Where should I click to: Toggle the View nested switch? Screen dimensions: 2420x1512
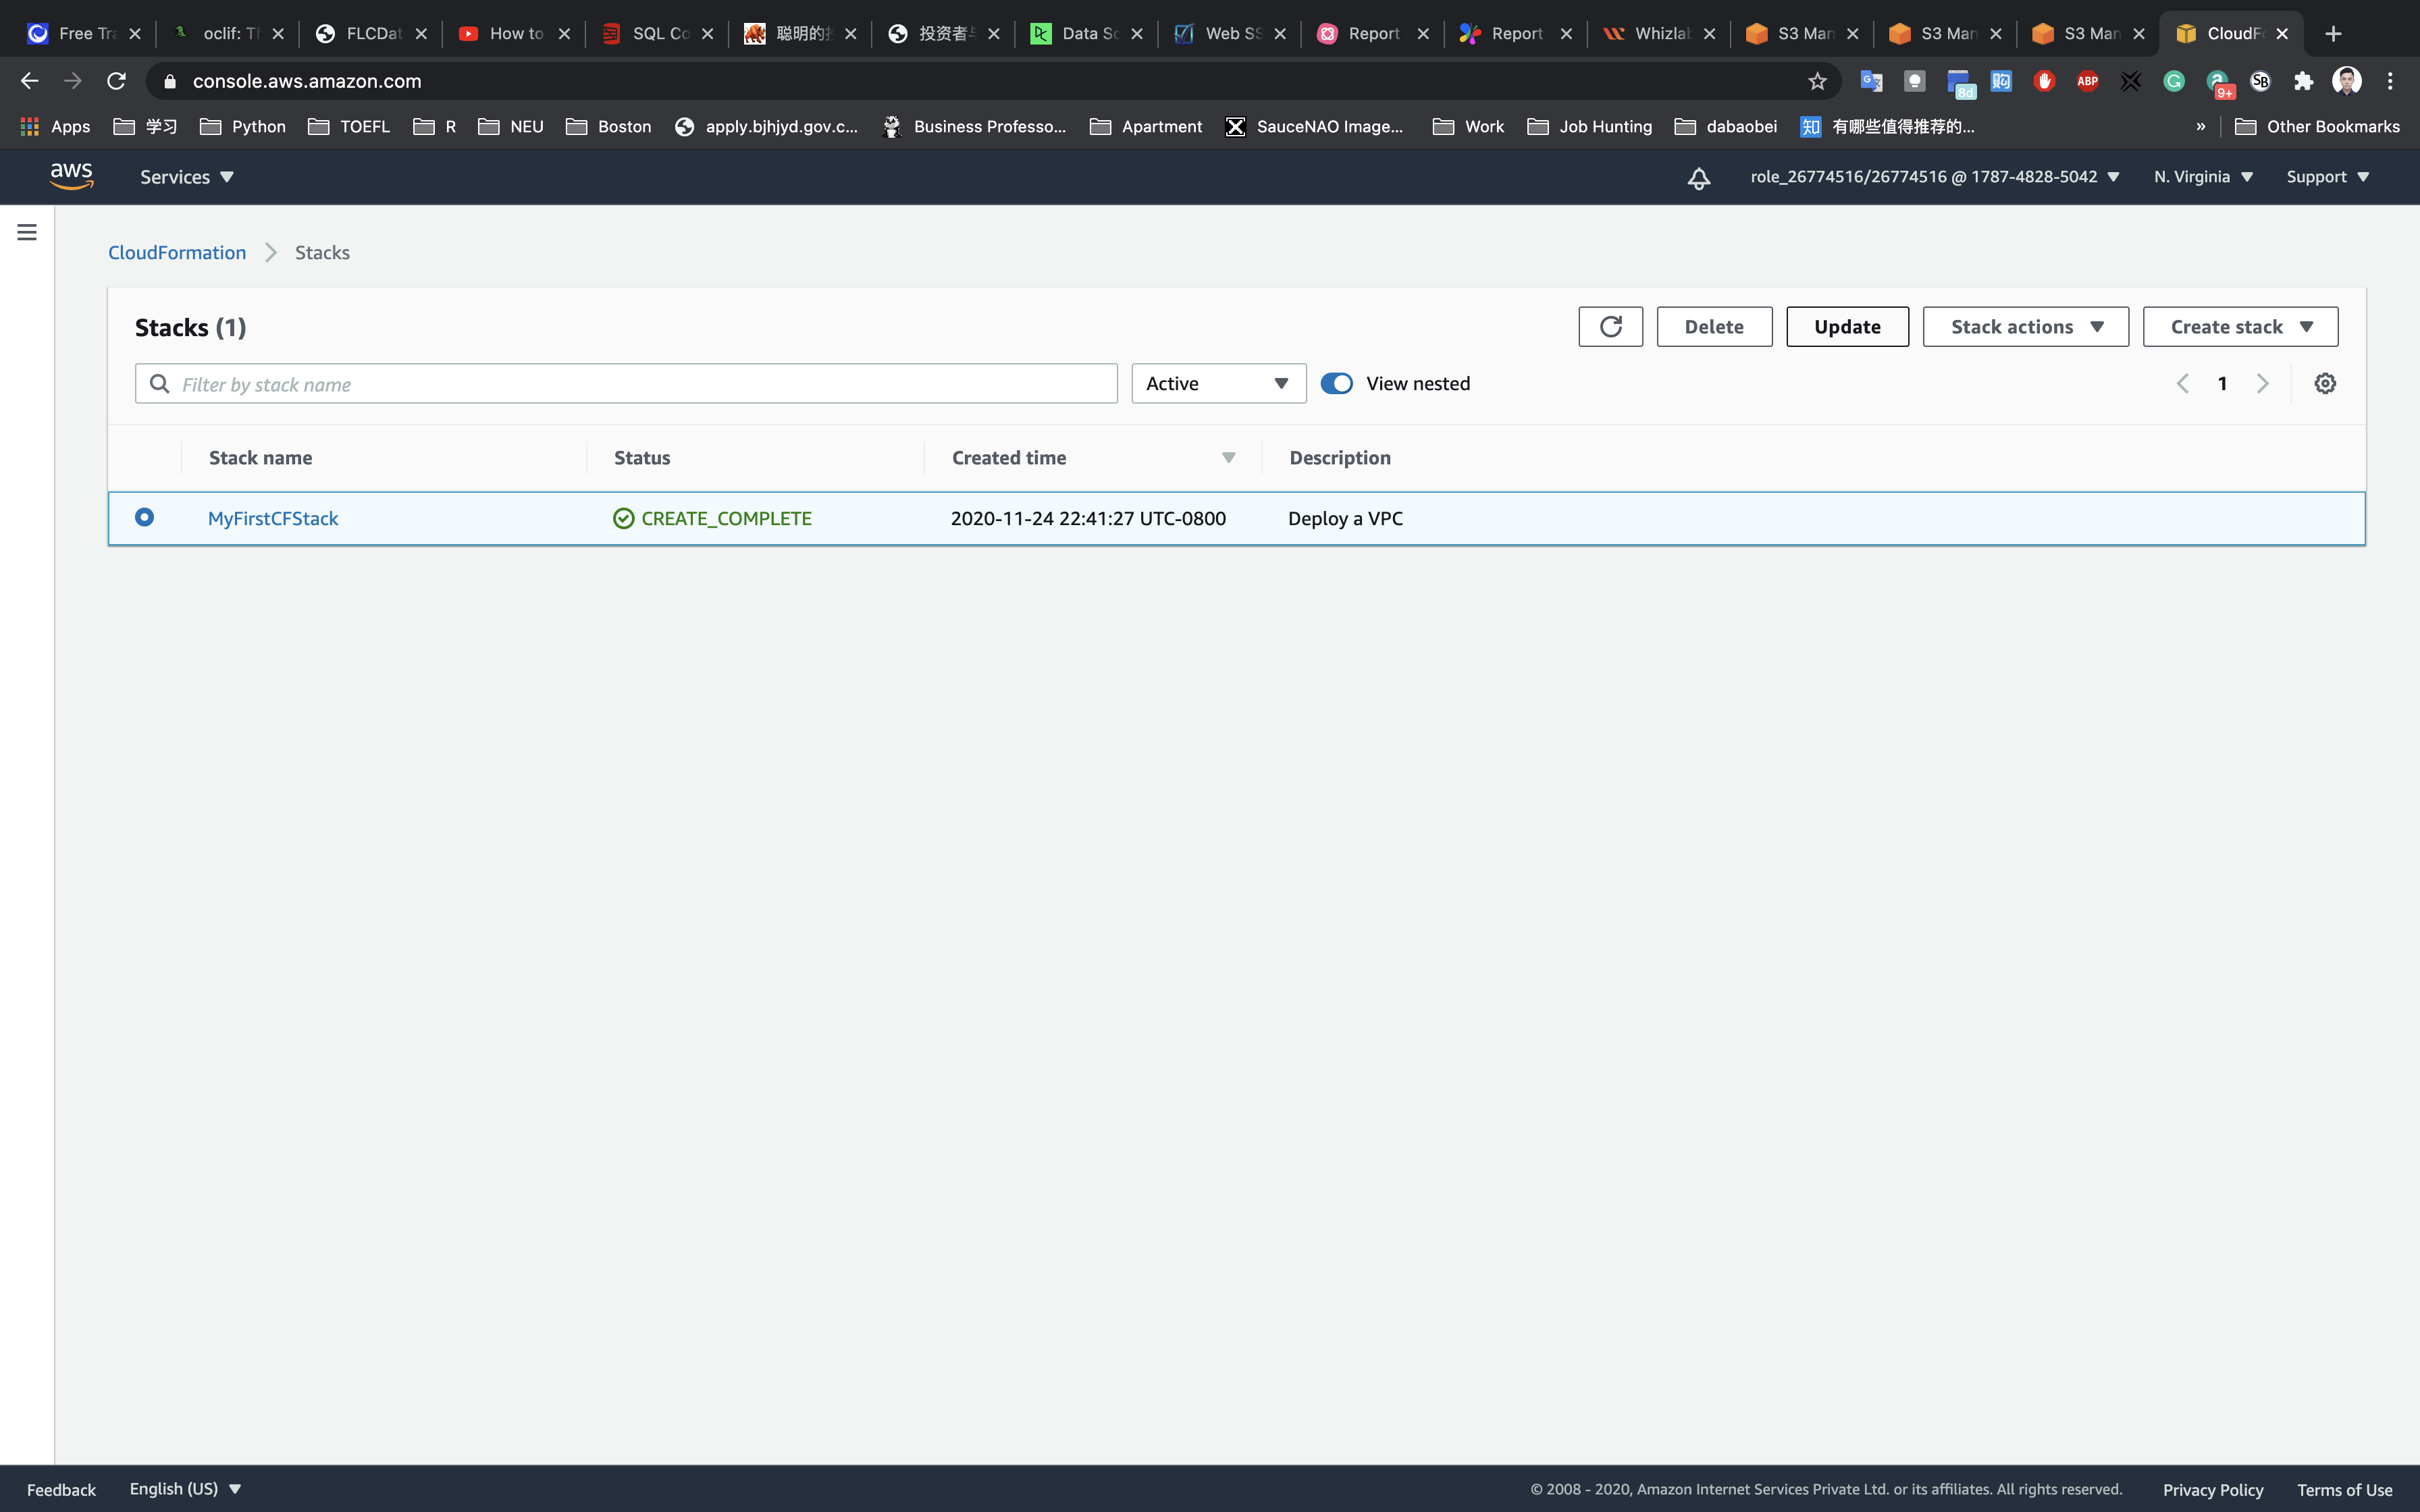pos(1336,384)
